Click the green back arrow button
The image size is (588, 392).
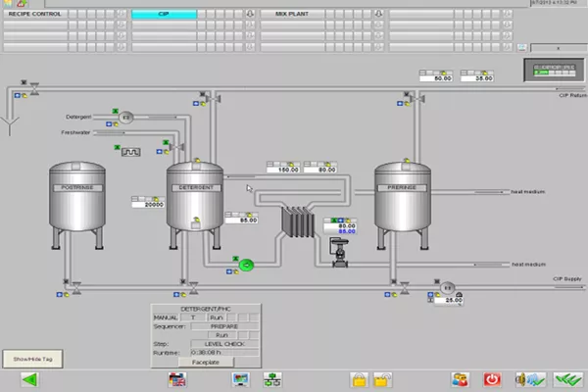[30, 379]
